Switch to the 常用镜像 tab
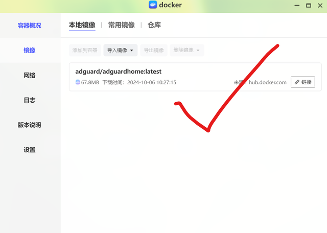 (122, 25)
